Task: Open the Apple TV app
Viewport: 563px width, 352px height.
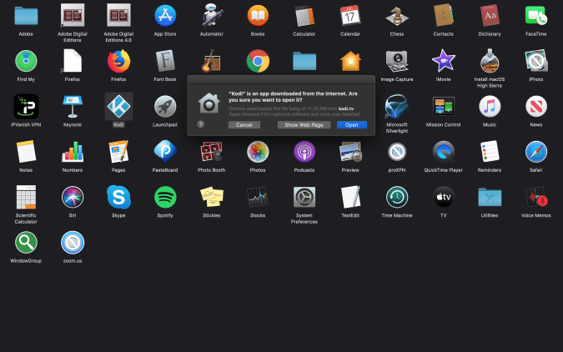Action: click(x=443, y=197)
